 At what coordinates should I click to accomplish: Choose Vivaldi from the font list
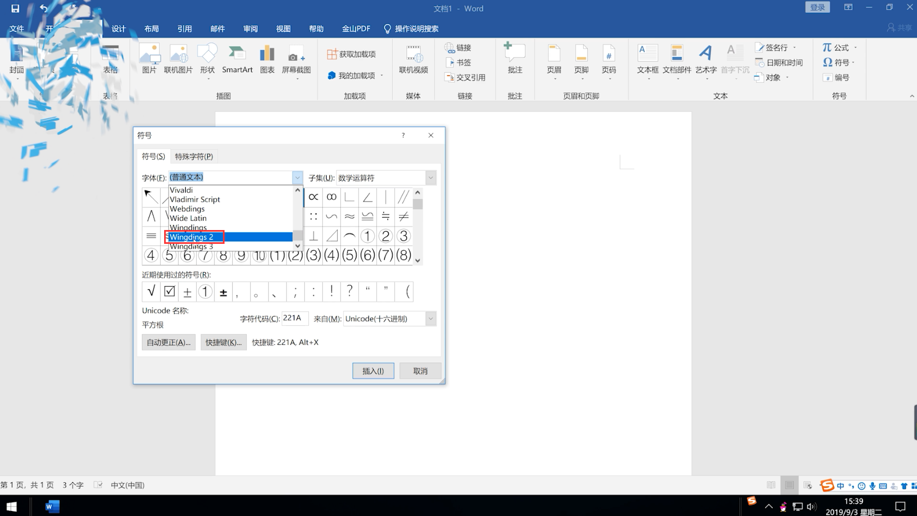(x=231, y=190)
